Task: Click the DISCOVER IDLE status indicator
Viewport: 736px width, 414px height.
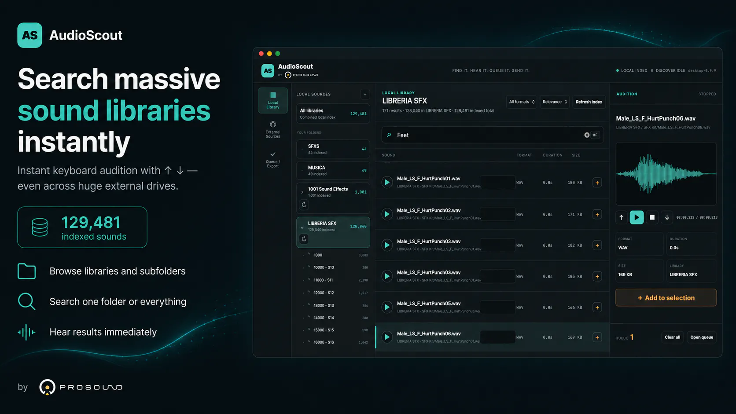Action: [x=668, y=70]
